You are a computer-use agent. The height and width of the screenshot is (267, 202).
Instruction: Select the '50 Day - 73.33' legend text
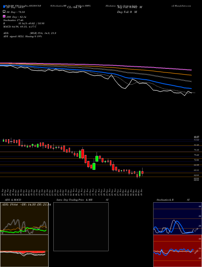tap(15, 12)
